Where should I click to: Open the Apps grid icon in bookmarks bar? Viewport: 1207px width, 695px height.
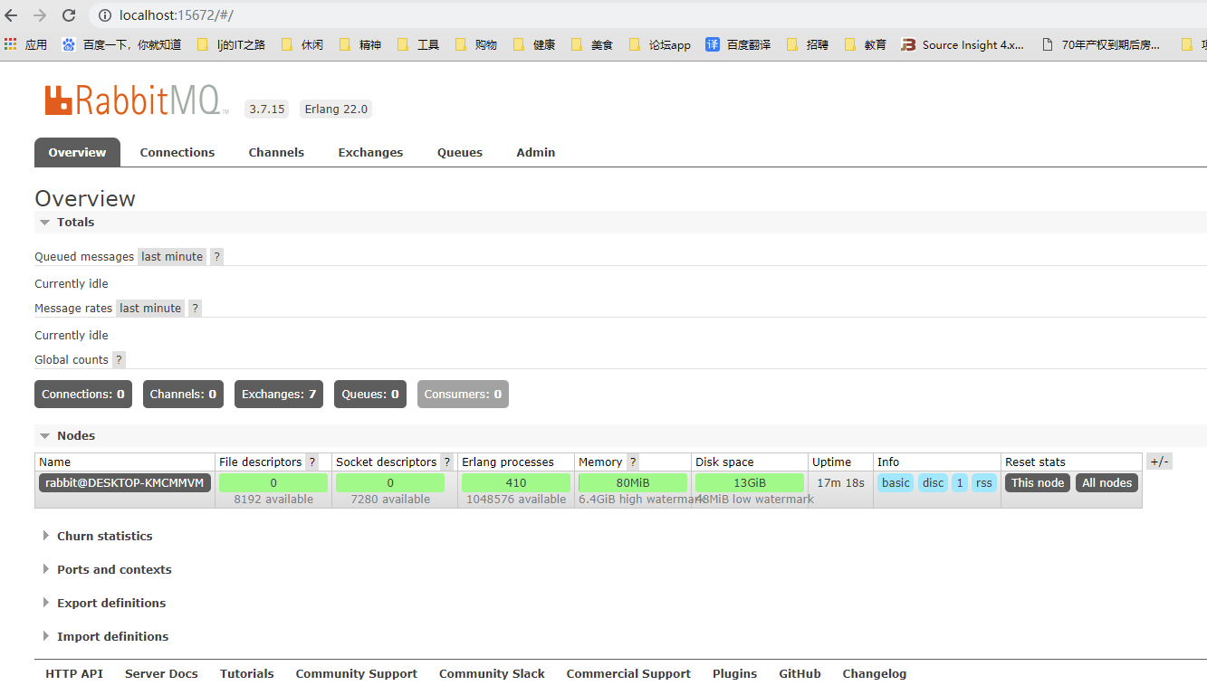(x=11, y=44)
